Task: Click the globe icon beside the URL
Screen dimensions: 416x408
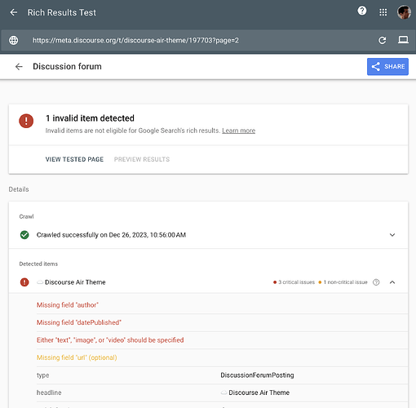Action: (x=14, y=40)
